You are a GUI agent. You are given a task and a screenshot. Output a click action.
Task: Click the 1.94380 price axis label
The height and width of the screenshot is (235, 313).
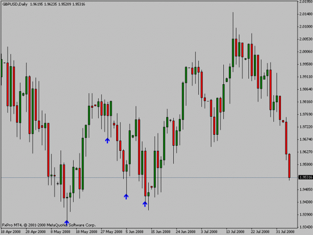306,202
